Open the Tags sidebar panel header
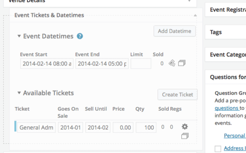This screenshot has width=246, height=153. (x=226, y=32)
